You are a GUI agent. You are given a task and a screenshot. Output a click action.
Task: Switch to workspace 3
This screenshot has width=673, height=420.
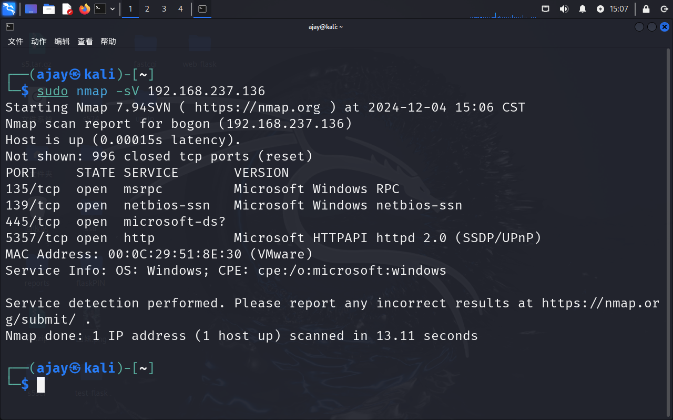click(x=164, y=9)
